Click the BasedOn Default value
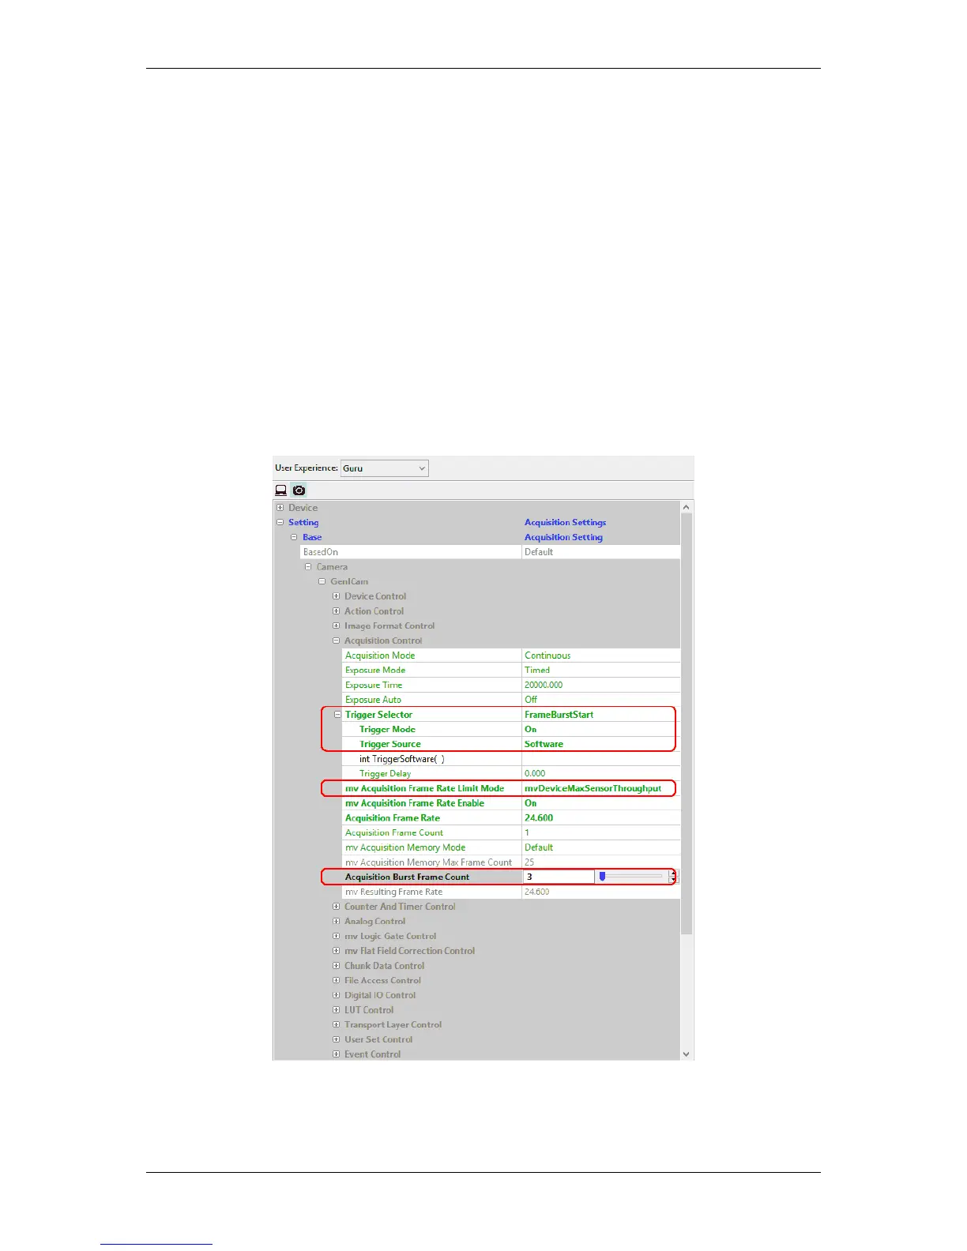 click(x=539, y=552)
